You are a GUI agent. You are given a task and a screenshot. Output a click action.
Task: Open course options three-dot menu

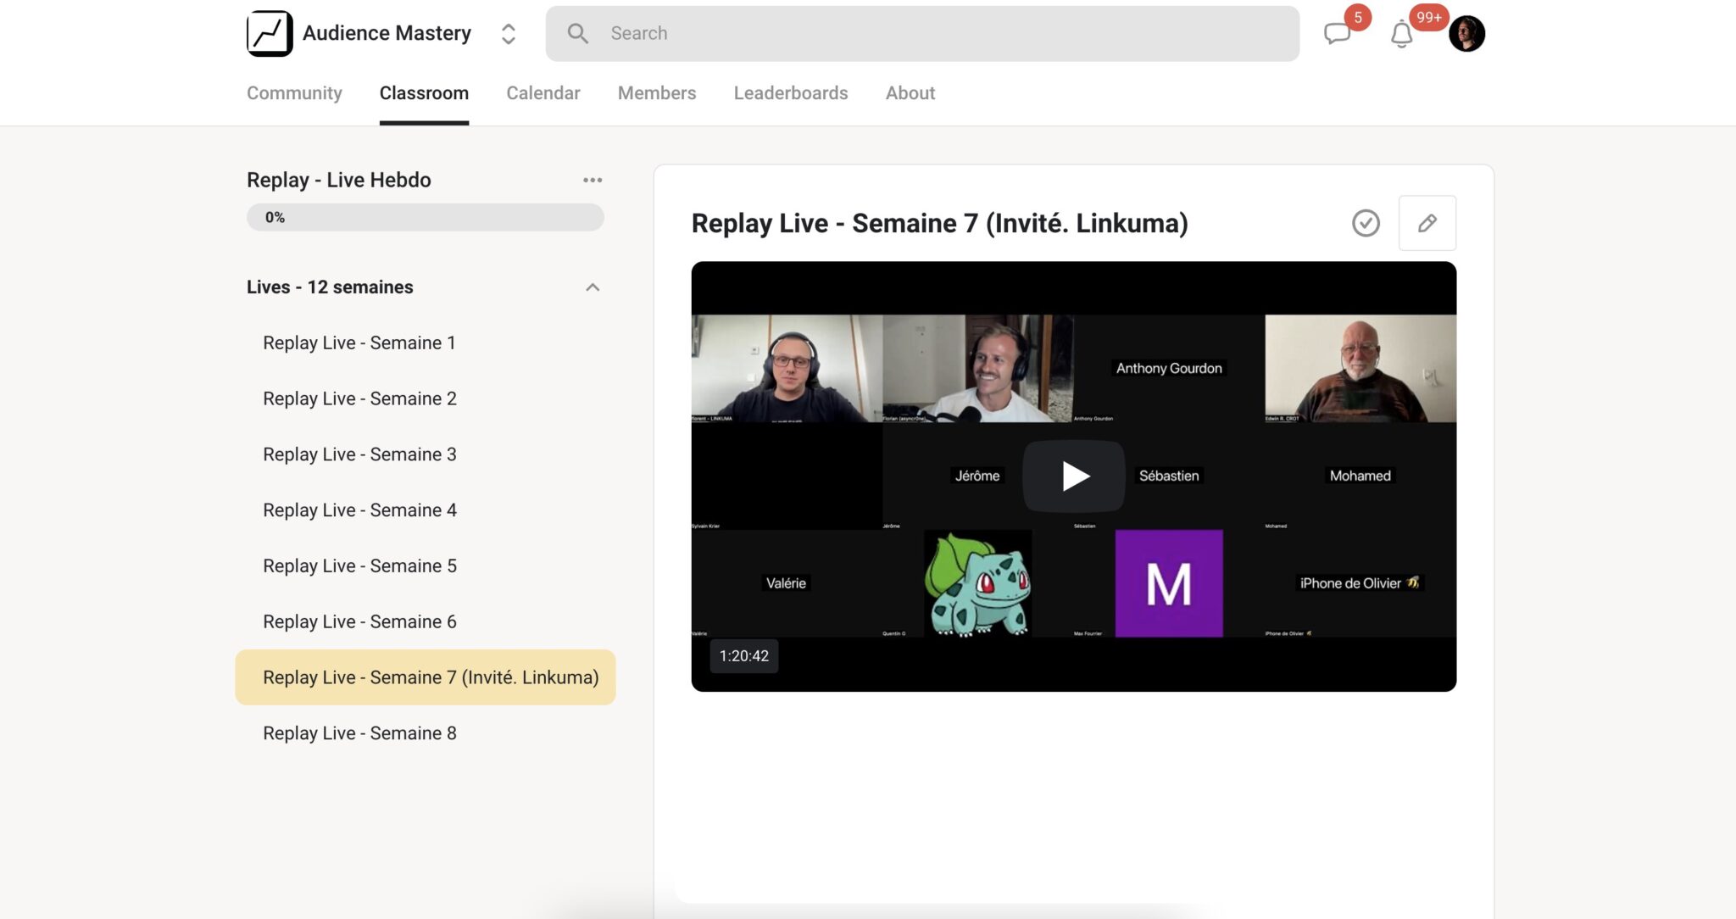coord(593,180)
